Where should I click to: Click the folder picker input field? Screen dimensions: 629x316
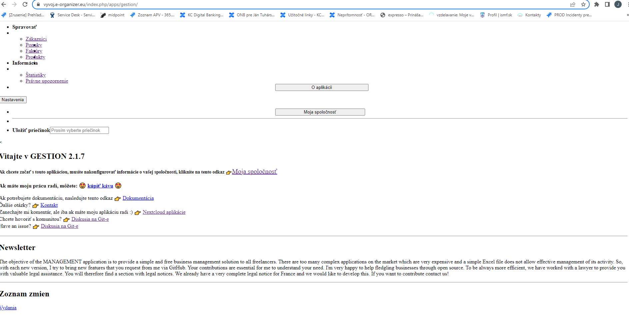click(79, 130)
